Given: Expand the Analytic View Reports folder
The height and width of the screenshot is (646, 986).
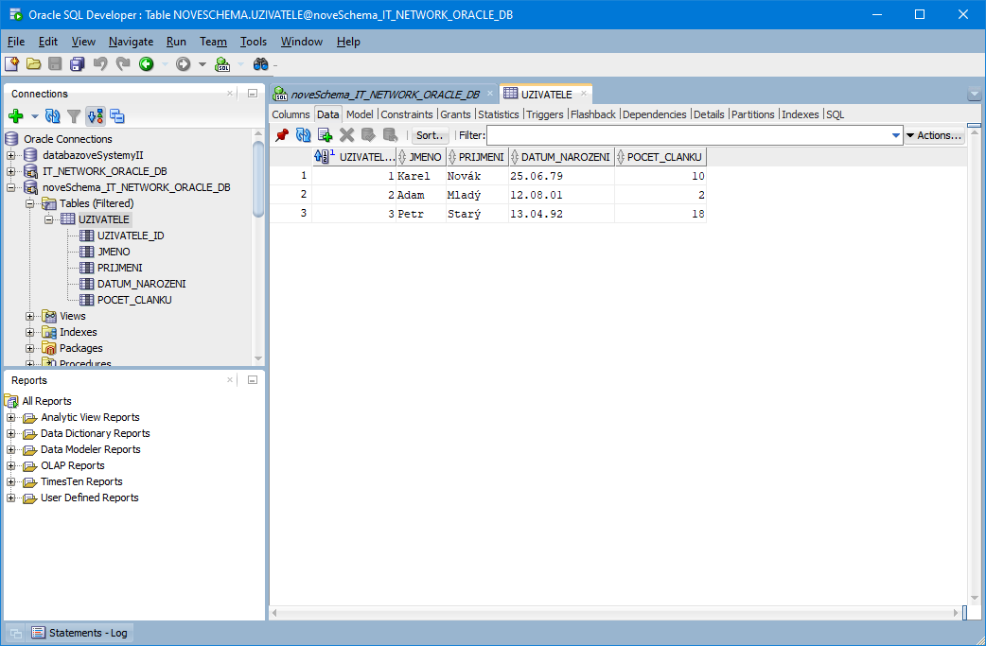Looking at the screenshot, I should [11, 417].
